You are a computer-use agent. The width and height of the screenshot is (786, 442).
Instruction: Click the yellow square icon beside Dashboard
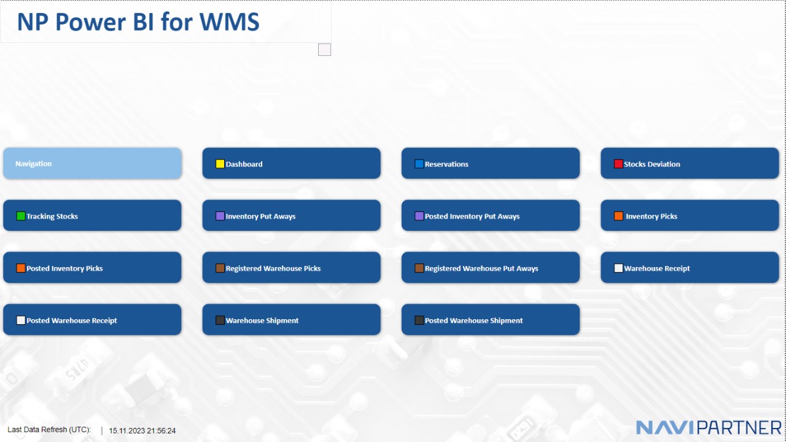(x=220, y=164)
